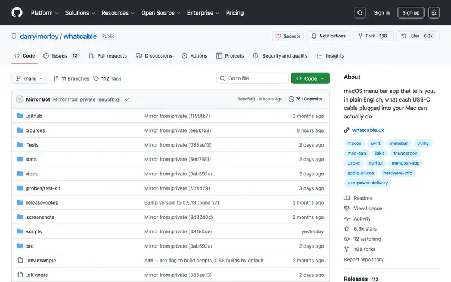451x282 pixels.
Task: Open the src folder
Action: coord(30,246)
